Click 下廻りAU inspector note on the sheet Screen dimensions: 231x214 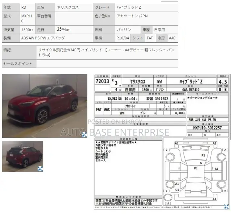pos(102,148)
